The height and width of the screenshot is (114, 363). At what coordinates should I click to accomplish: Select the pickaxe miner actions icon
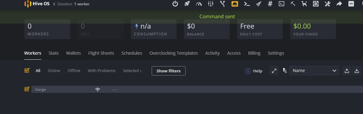pos(293,4)
